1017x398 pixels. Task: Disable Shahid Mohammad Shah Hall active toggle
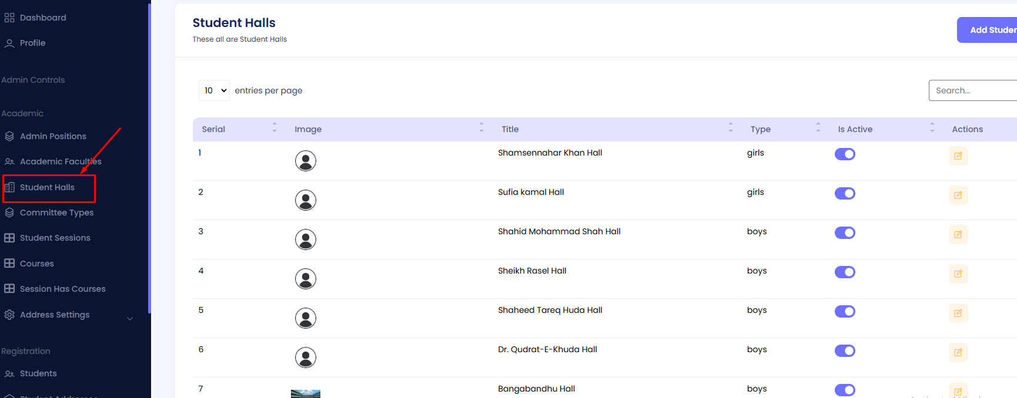tap(845, 233)
